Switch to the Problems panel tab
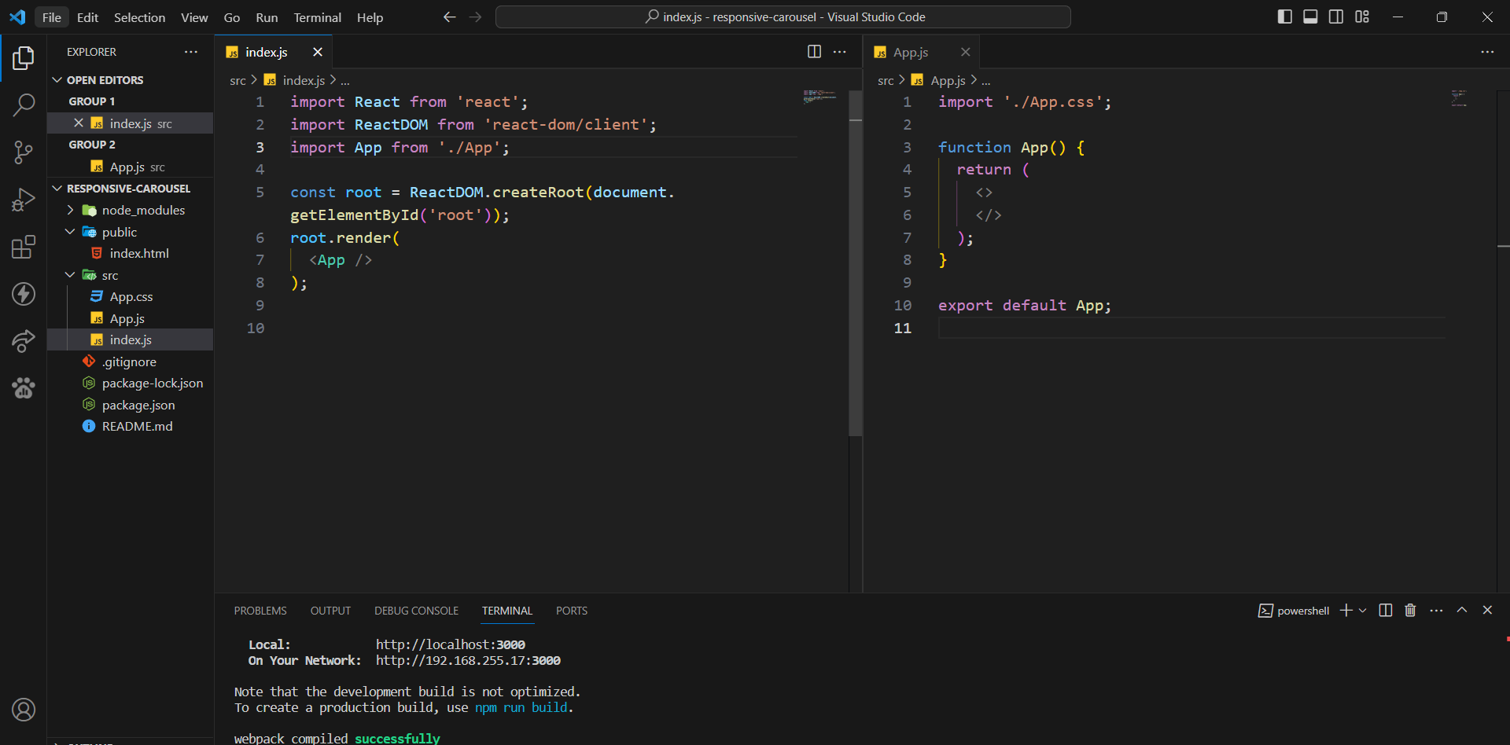The width and height of the screenshot is (1510, 745). click(260, 611)
